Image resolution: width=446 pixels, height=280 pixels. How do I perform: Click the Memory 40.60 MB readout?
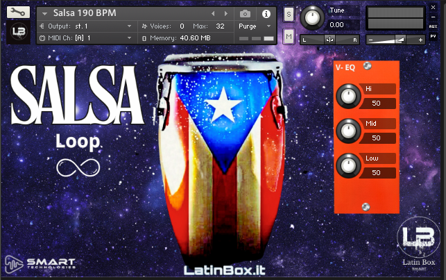[195, 38]
